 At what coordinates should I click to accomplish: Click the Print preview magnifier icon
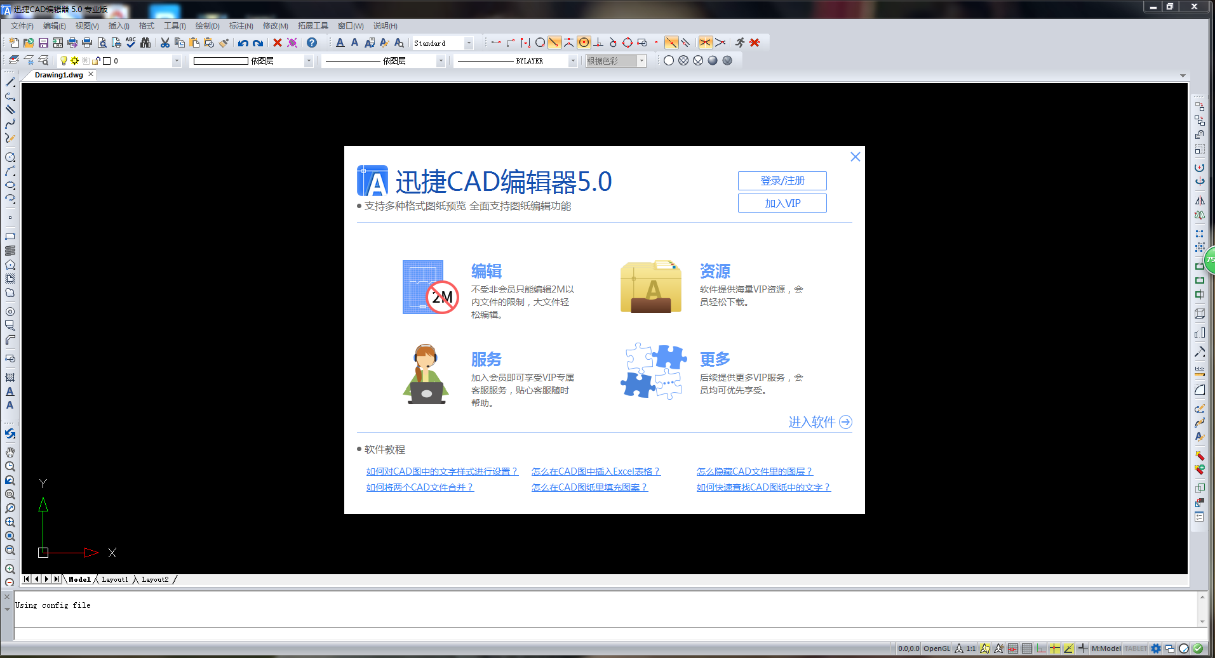[102, 43]
